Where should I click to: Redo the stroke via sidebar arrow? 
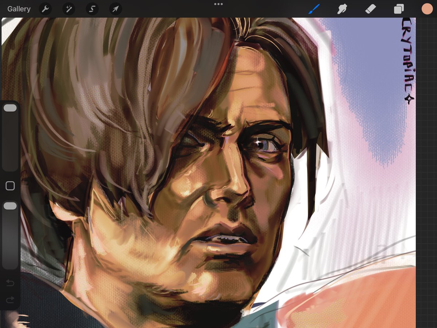(10, 300)
